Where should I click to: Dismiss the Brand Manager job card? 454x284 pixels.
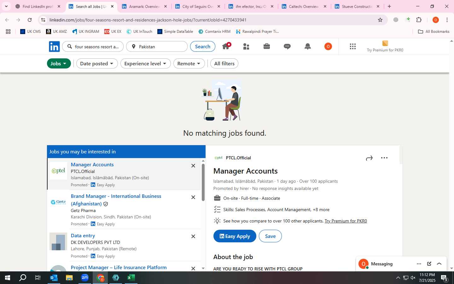tap(193, 197)
